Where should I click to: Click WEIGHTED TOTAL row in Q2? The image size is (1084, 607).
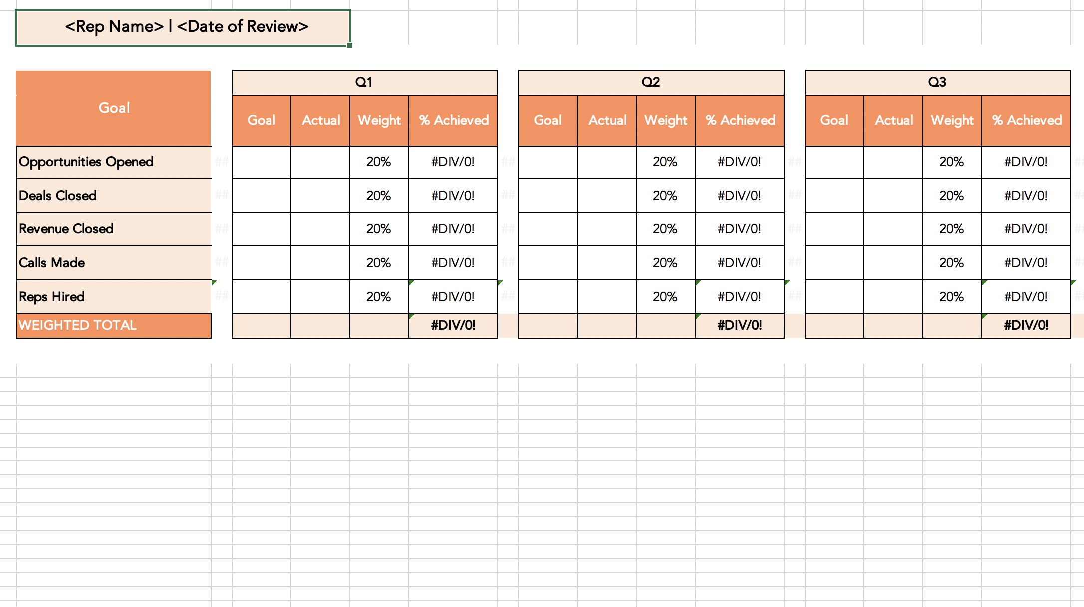pyautogui.click(x=648, y=325)
